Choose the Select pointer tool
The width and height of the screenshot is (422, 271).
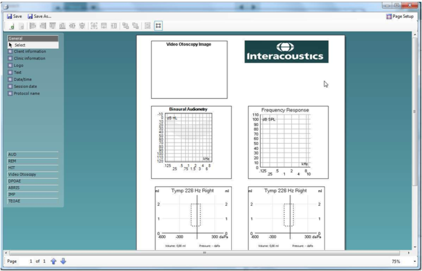(32, 45)
